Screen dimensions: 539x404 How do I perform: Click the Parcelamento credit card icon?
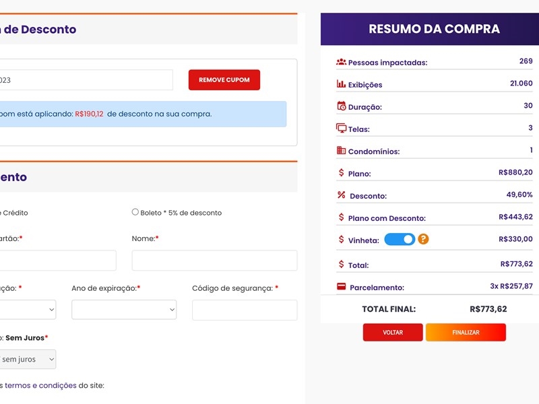[x=342, y=286]
